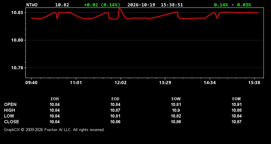Image resolution: width=271 pixels, height=144 pixels.
Task: Click the CLOSE row label
Action: pos(12,122)
